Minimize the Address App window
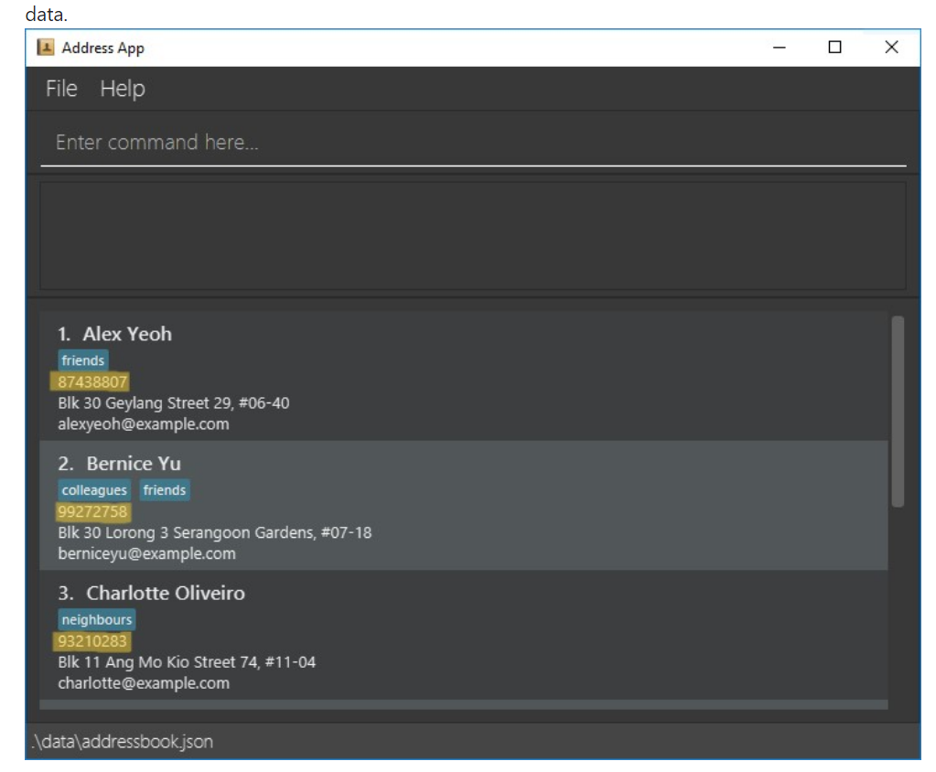This screenshot has height=772, width=936. (x=779, y=48)
